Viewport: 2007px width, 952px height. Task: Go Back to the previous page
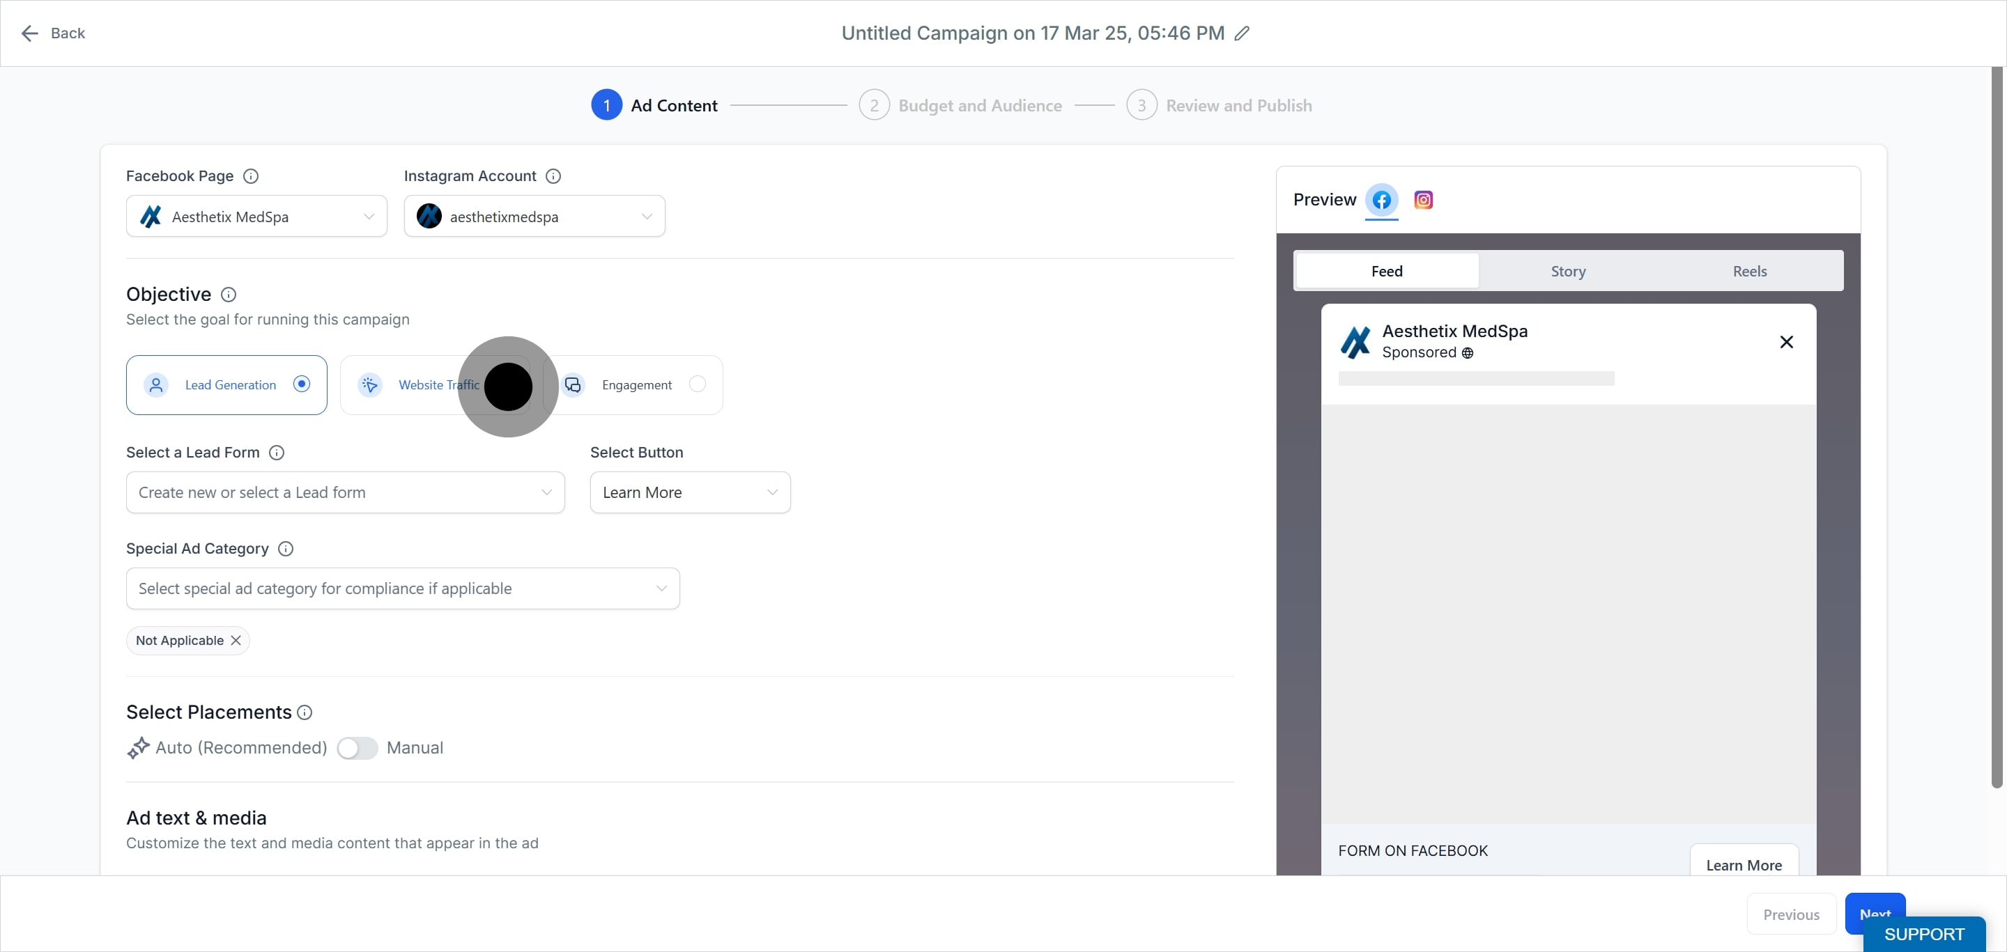[52, 33]
